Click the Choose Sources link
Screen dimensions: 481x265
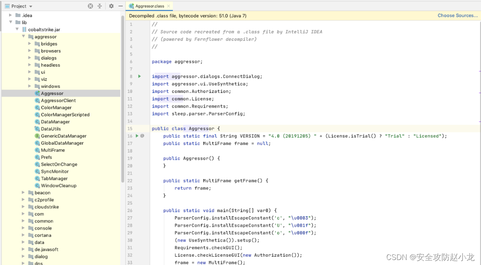457,15
